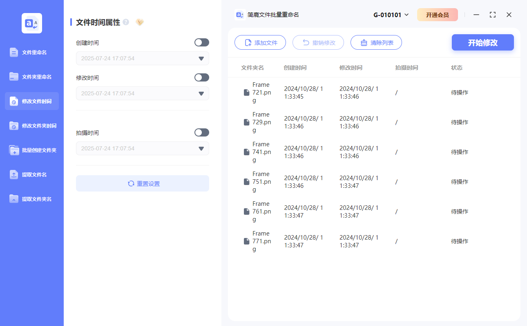Expand the 修改时间 date picker
This screenshot has width=527, height=326.
click(x=201, y=94)
